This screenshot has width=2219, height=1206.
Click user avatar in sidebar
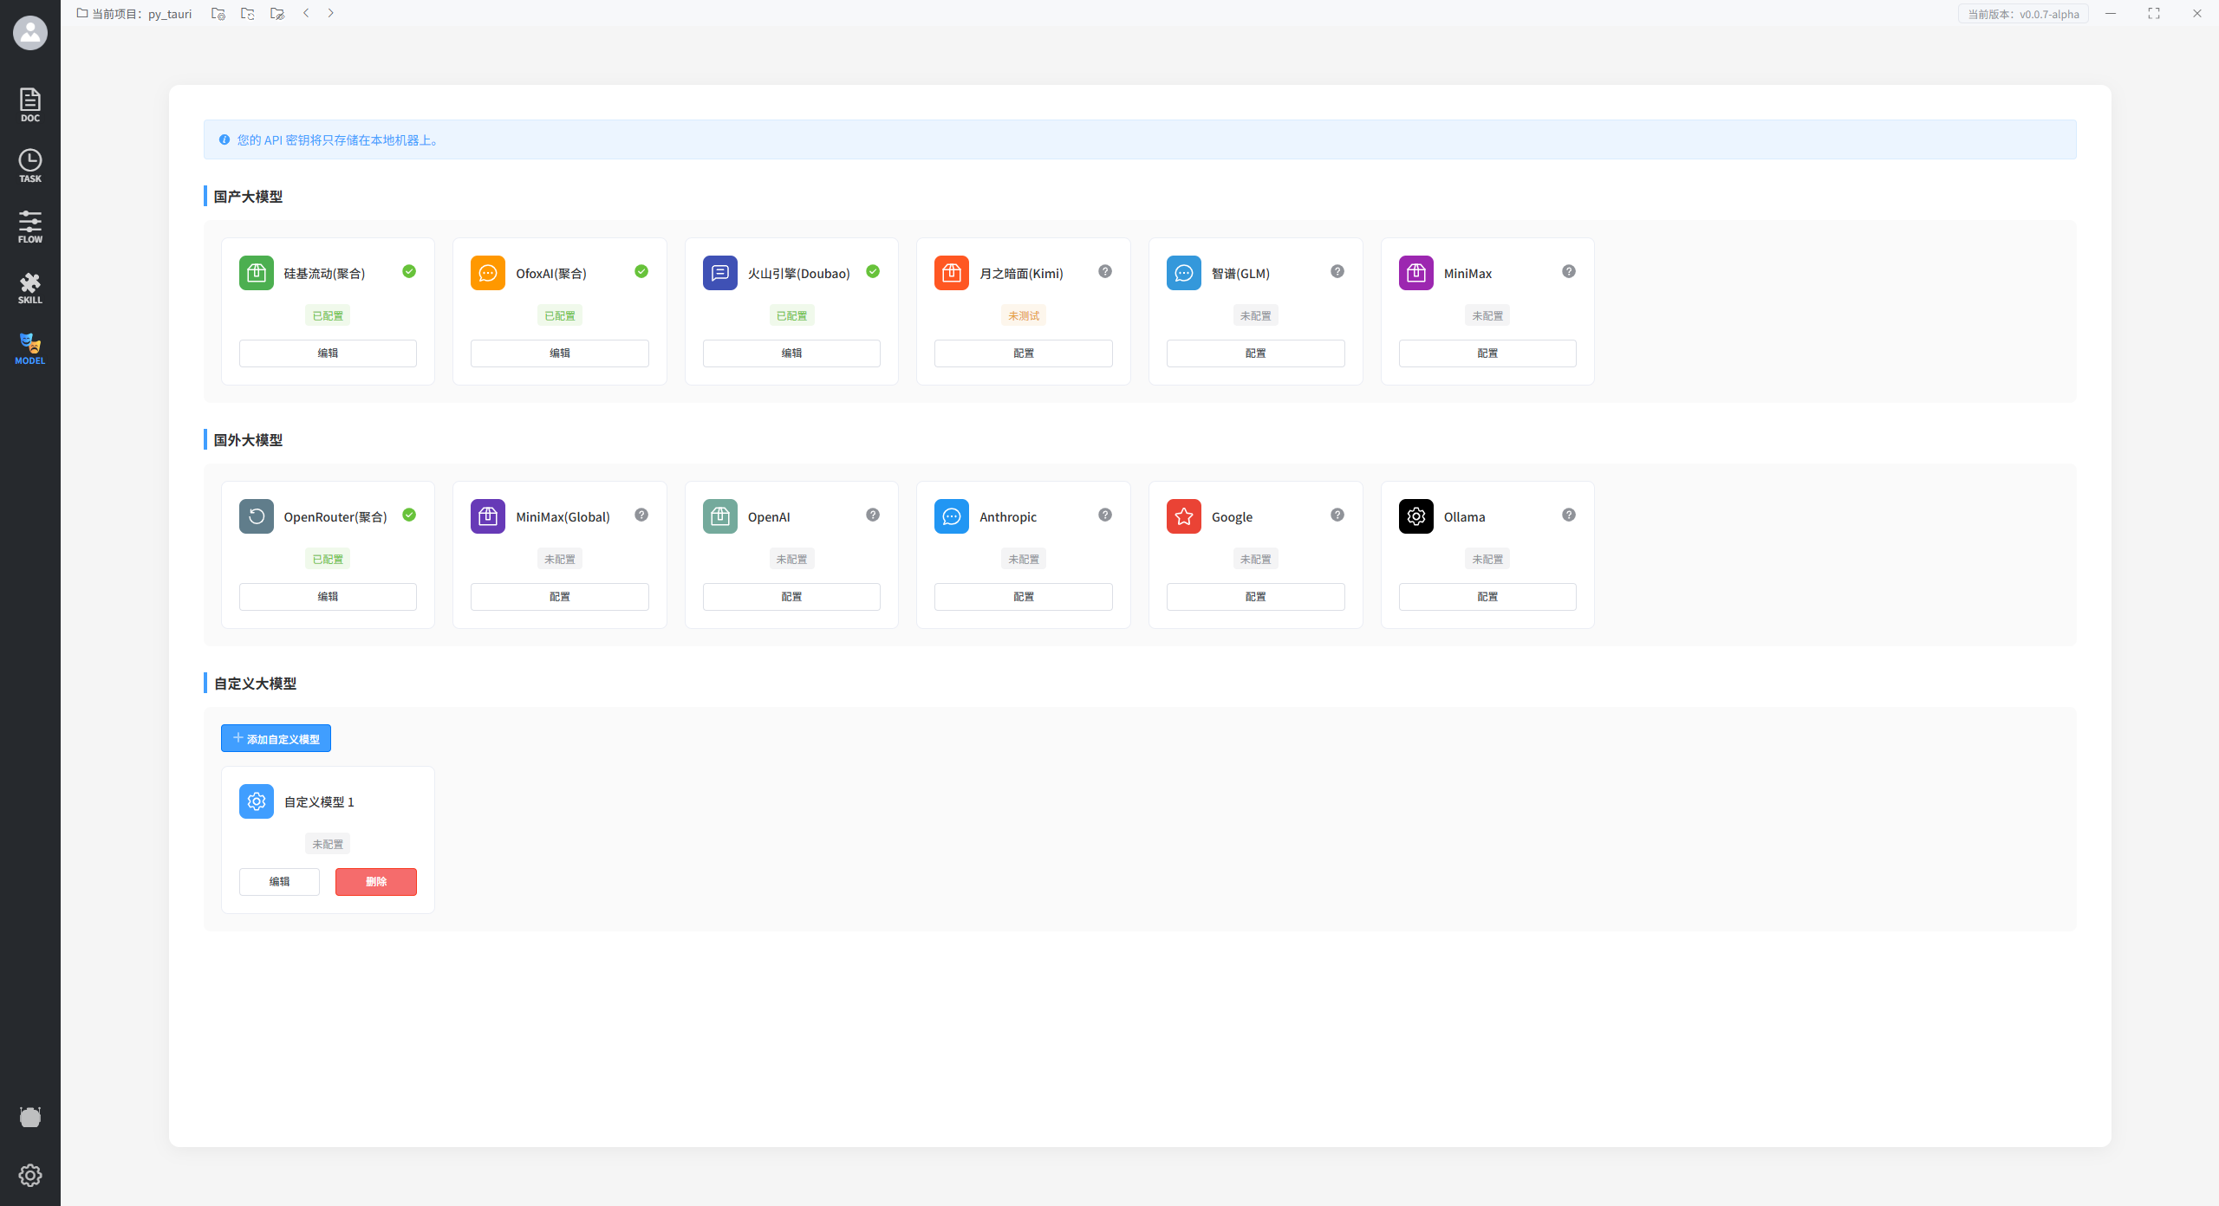[30, 33]
